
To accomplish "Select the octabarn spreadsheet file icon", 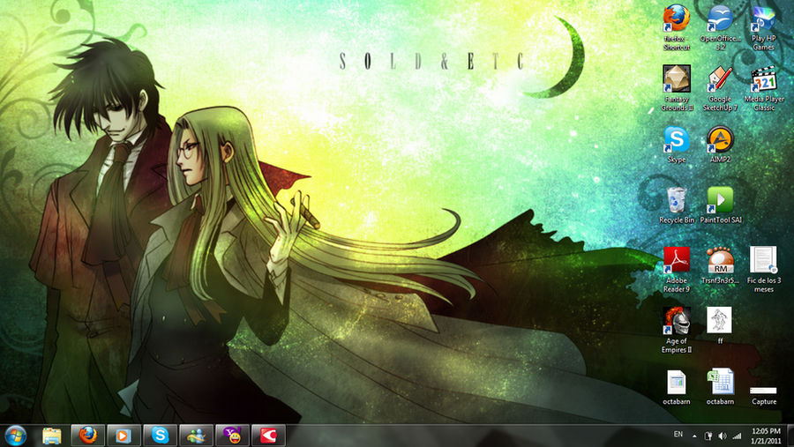I will coord(720,387).
